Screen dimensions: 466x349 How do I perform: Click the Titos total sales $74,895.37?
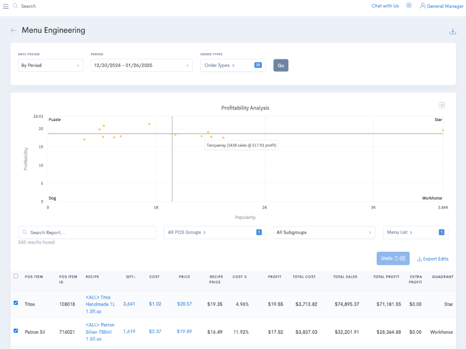(x=347, y=304)
